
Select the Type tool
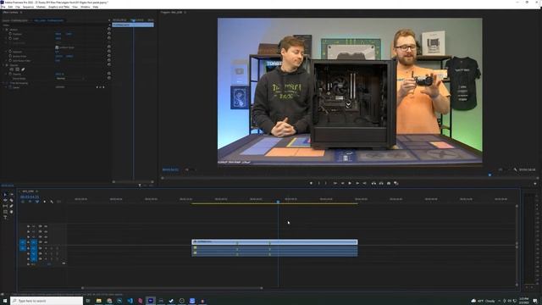5,218
